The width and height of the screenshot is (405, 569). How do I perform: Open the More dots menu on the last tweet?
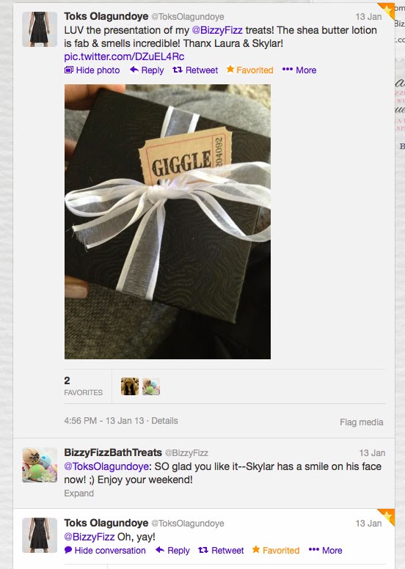(x=313, y=549)
